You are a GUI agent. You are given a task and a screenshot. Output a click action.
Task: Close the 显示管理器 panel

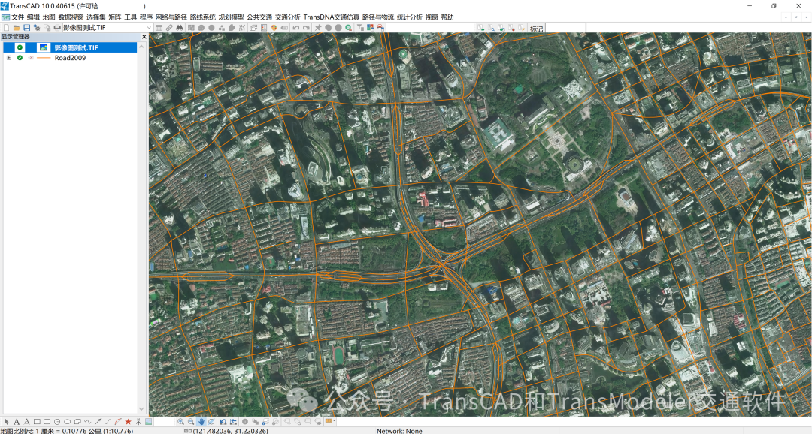coord(144,37)
